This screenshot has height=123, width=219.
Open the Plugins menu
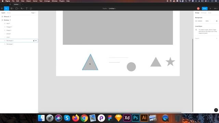click(x=62, y=1)
